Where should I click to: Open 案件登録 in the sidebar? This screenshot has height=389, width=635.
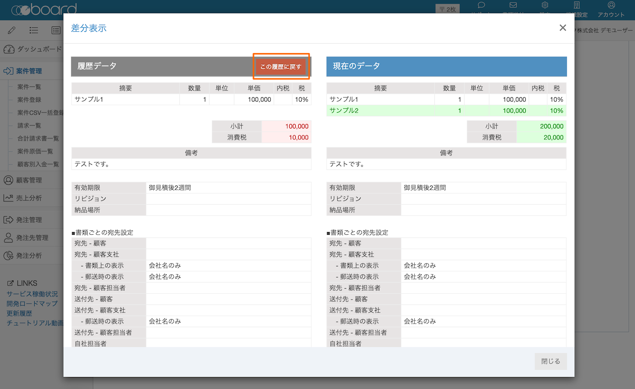(29, 100)
